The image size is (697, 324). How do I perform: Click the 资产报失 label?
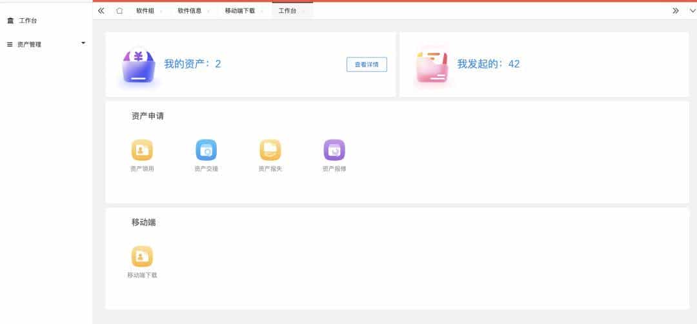tap(270, 169)
